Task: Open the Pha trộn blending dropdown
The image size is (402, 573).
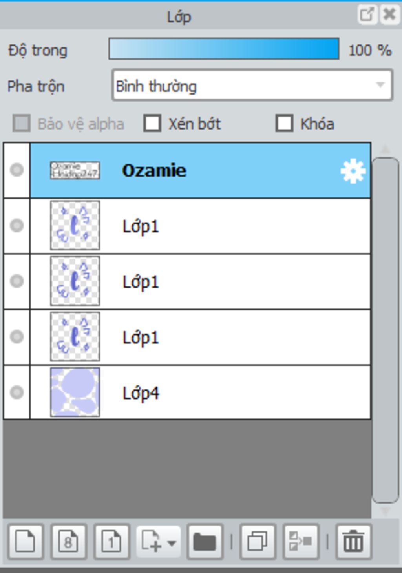Action: tap(252, 85)
